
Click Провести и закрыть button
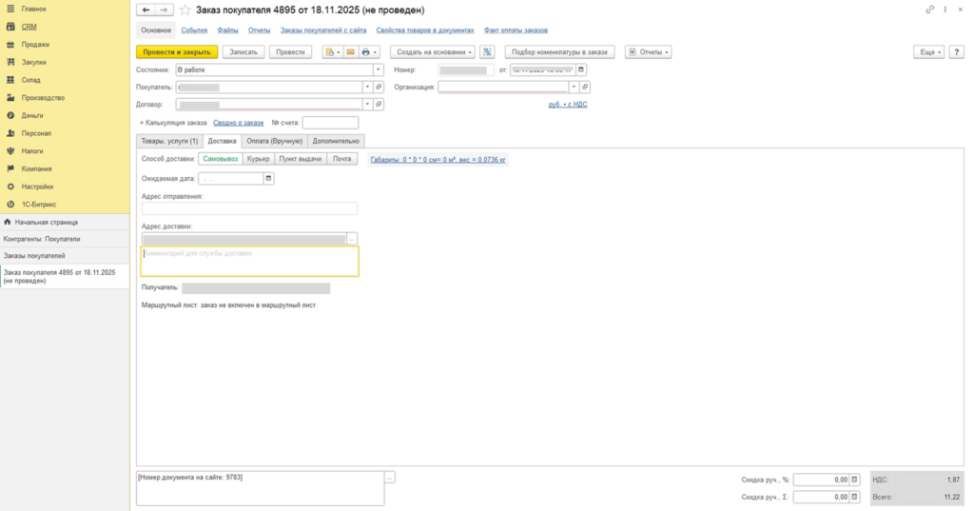pyautogui.click(x=177, y=52)
